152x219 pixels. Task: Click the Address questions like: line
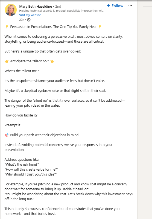22,160
